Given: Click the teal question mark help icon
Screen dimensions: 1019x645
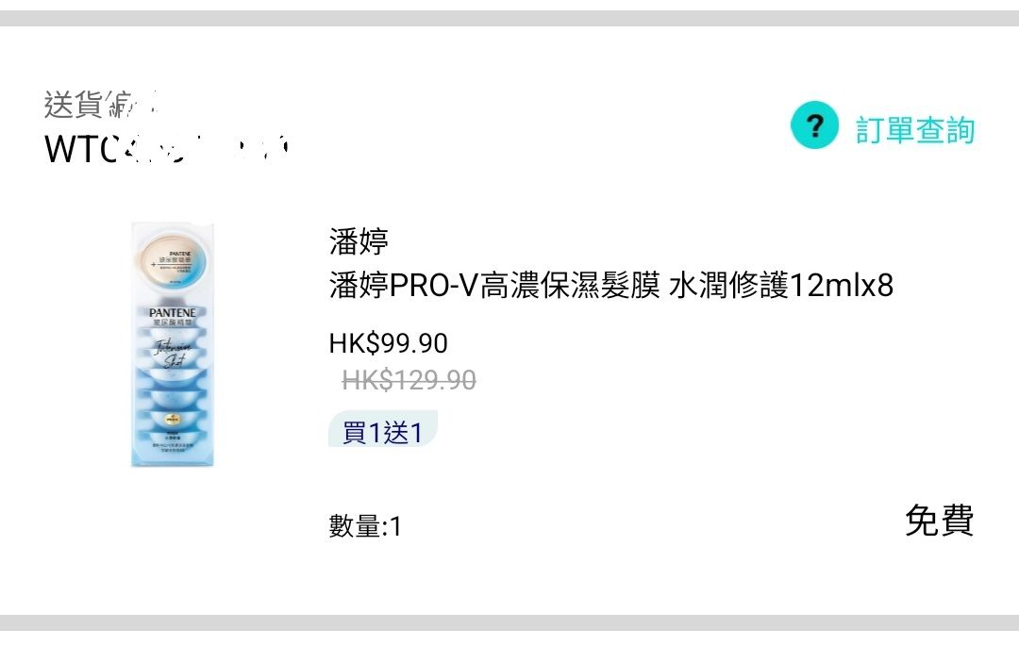Looking at the screenshot, I should pyautogui.click(x=814, y=125).
